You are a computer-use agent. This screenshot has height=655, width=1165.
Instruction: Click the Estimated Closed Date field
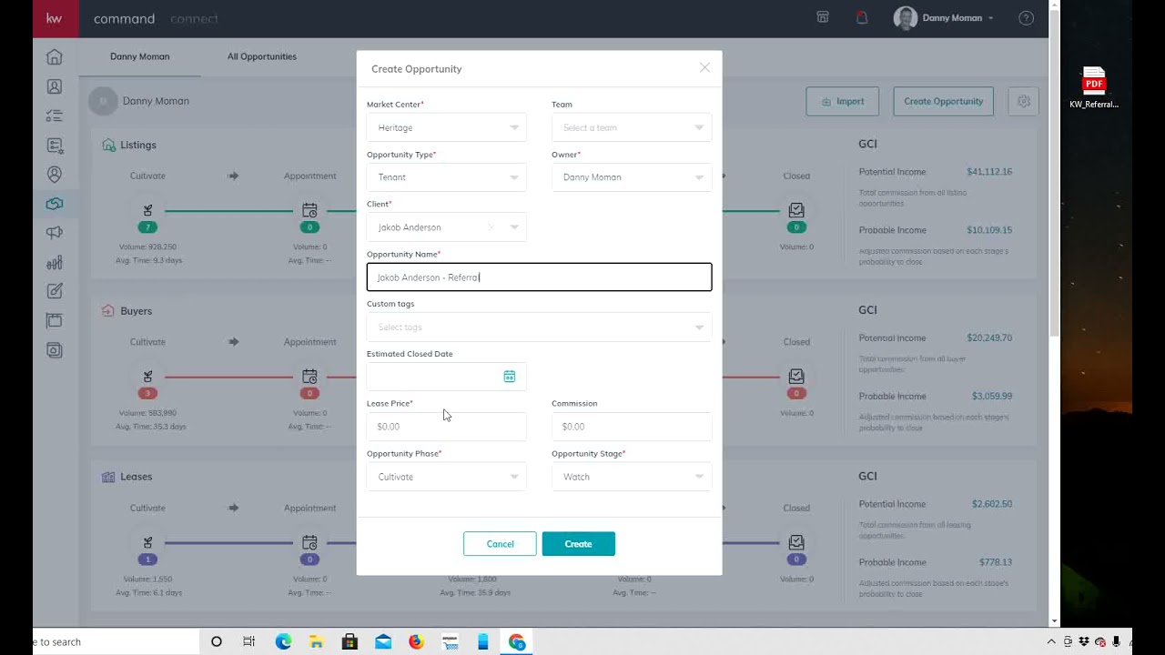click(x=446, y=377)
